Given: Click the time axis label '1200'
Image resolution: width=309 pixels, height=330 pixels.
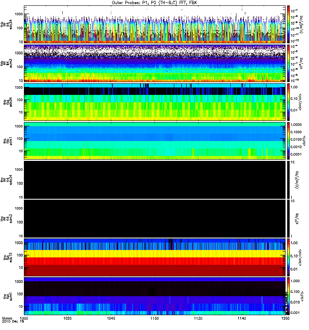Looking at the screenshot, I should pyautogui.click(x=285, y=318).
